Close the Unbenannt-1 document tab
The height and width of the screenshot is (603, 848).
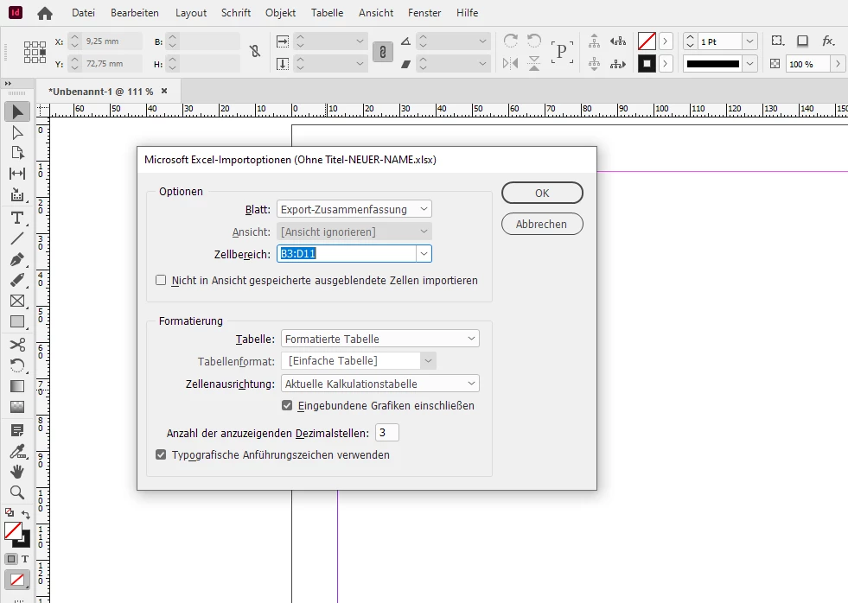(164, 92)
